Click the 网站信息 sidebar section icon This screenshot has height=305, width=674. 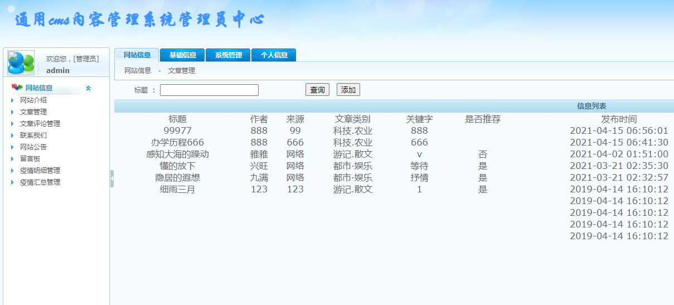click(17, 88)
